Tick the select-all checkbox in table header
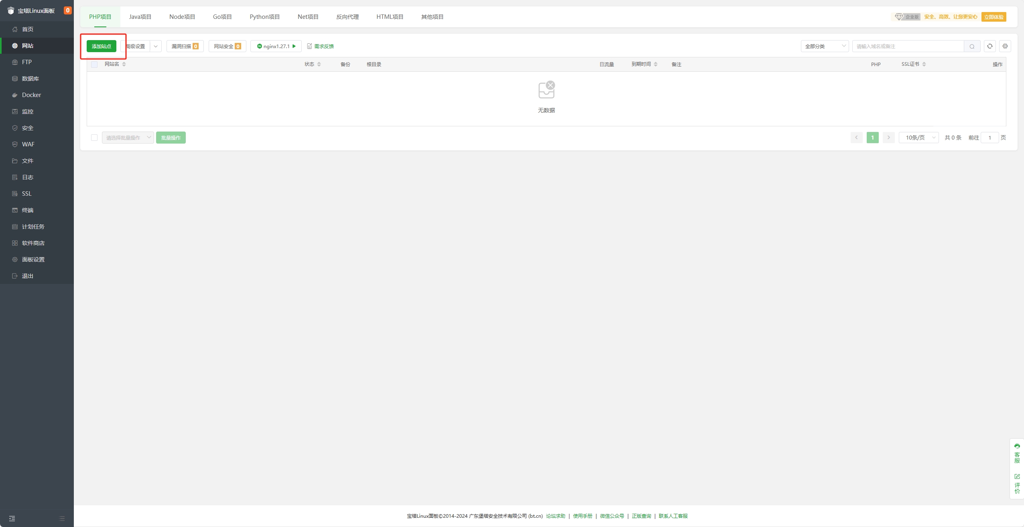 click(x=94, y=64)
